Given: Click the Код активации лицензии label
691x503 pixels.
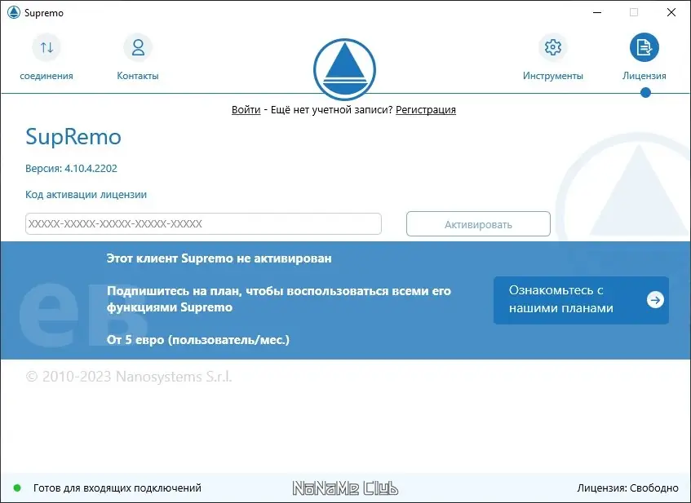Looking at the screenshot, I should 86,195.
